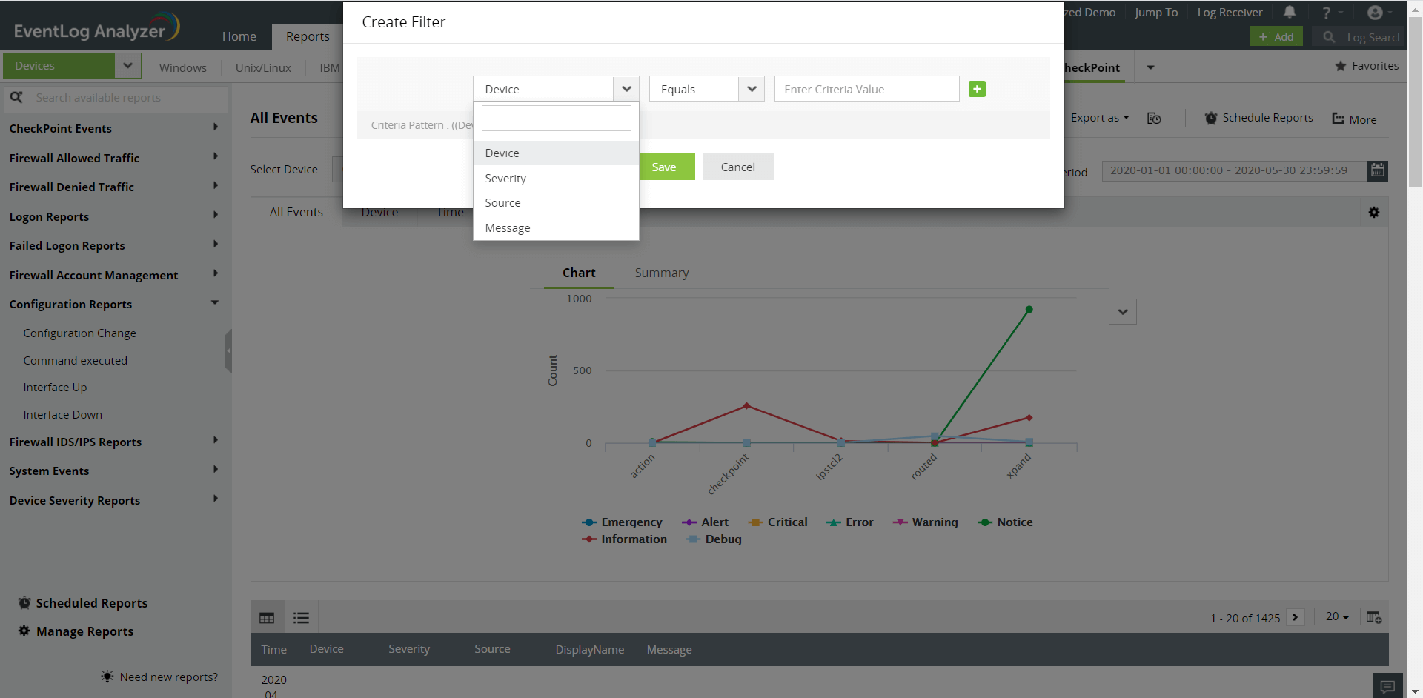Open the Devices category dropdown arrow

coord(127,66)
